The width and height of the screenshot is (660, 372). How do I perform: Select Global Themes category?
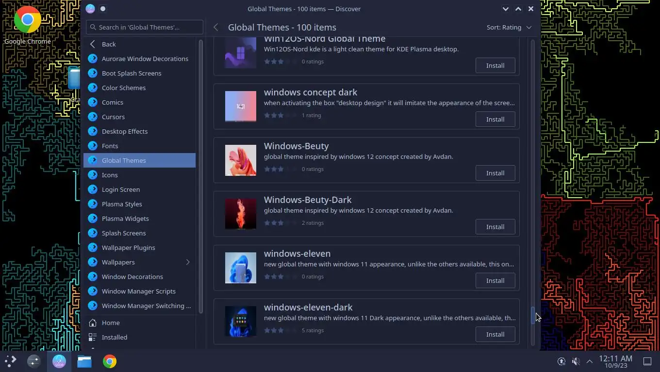point(139,160)
